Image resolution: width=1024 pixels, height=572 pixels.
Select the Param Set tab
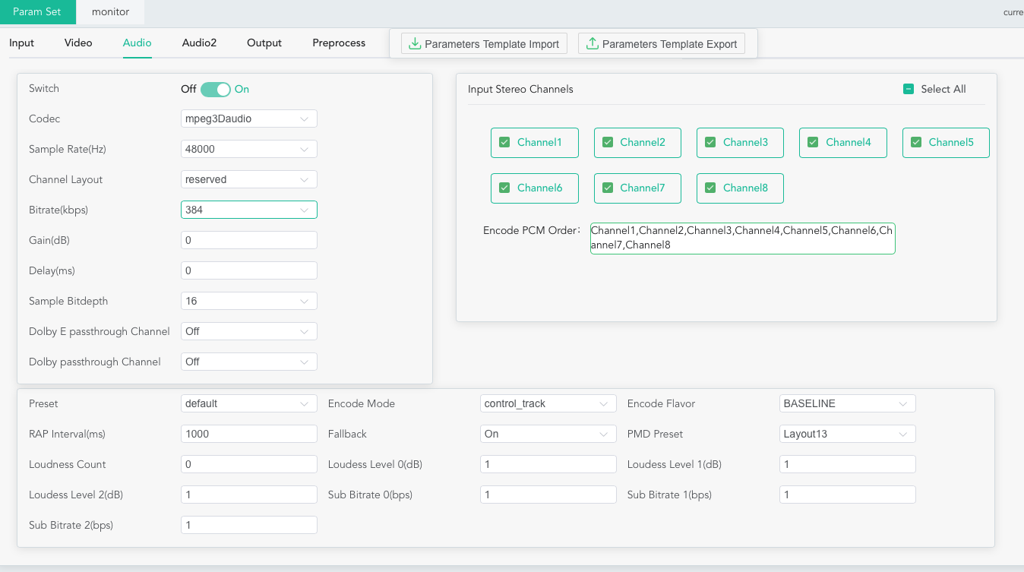coord(37,12)
